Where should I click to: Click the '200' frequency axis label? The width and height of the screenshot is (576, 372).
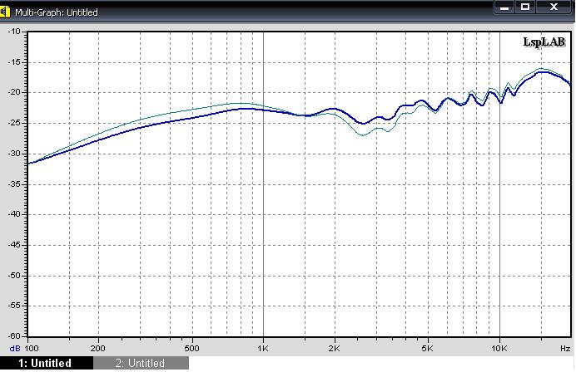(98, 348)
